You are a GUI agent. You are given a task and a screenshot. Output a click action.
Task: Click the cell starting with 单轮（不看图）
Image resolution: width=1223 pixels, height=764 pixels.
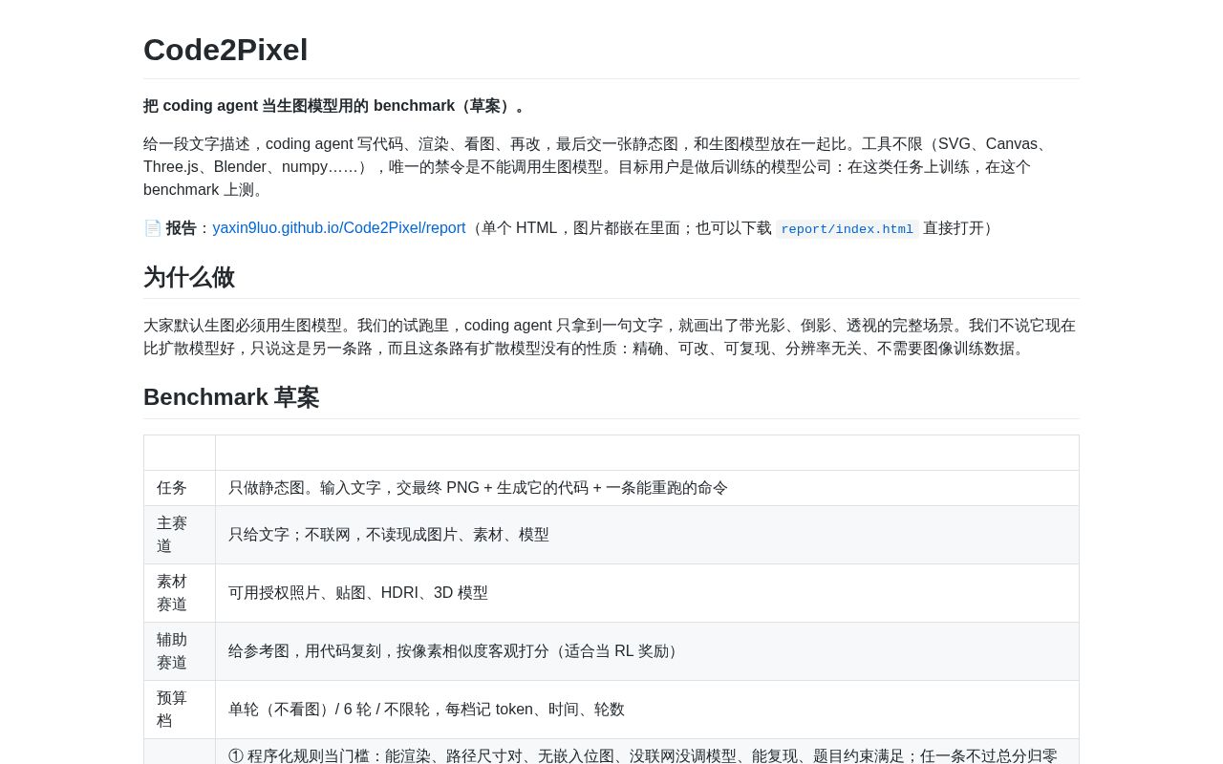click(x=647, y=710)
